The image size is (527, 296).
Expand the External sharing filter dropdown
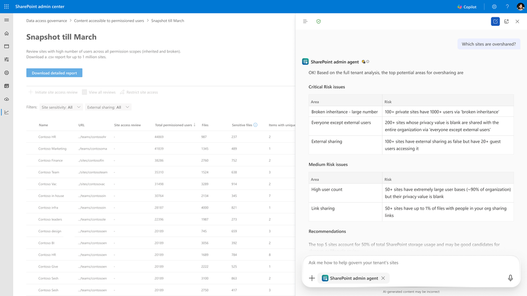[109, 107]
